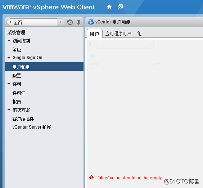The height and width of the screenshot is (188, 203).
Task: Go to the vSphere home icon
Action: (x=109, y=7)
